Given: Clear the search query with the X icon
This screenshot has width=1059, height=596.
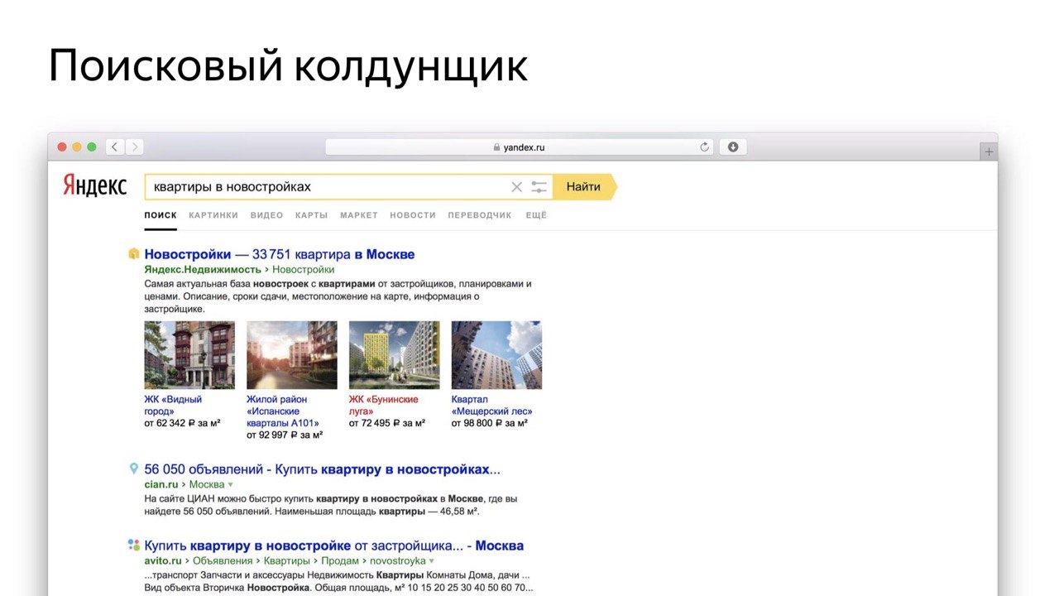Looking at the screenshot, I should (x=516, y=187).
